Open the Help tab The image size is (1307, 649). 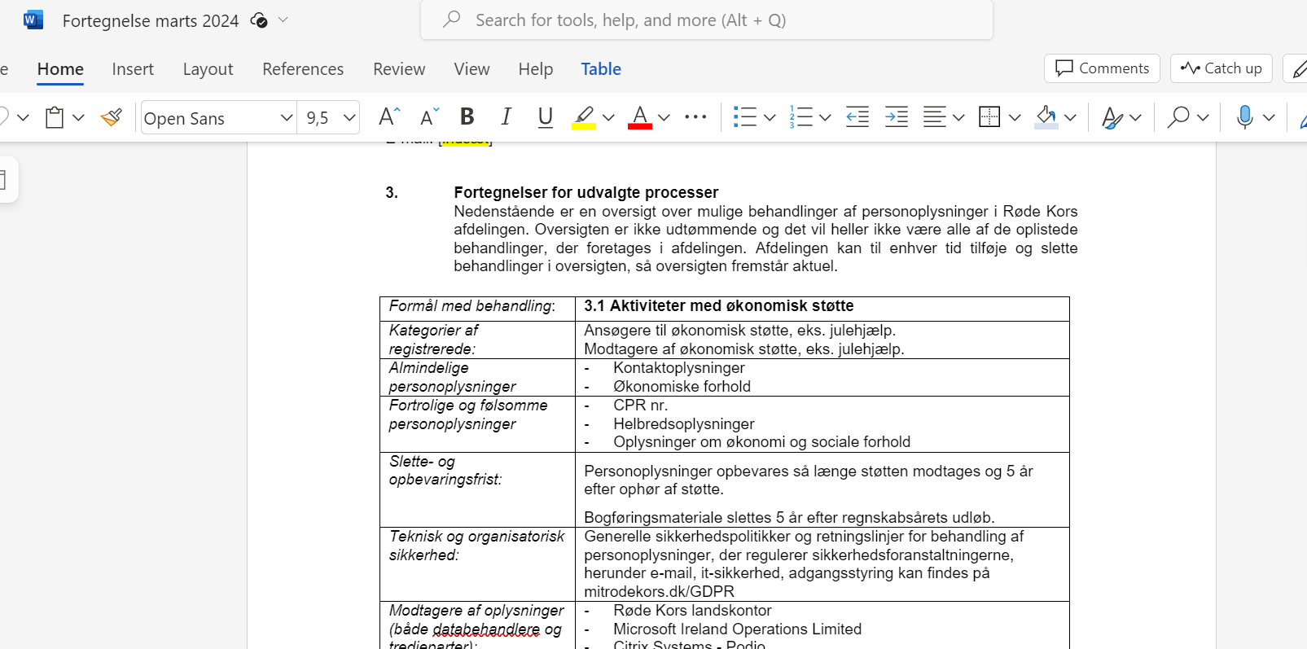(536, 69)
